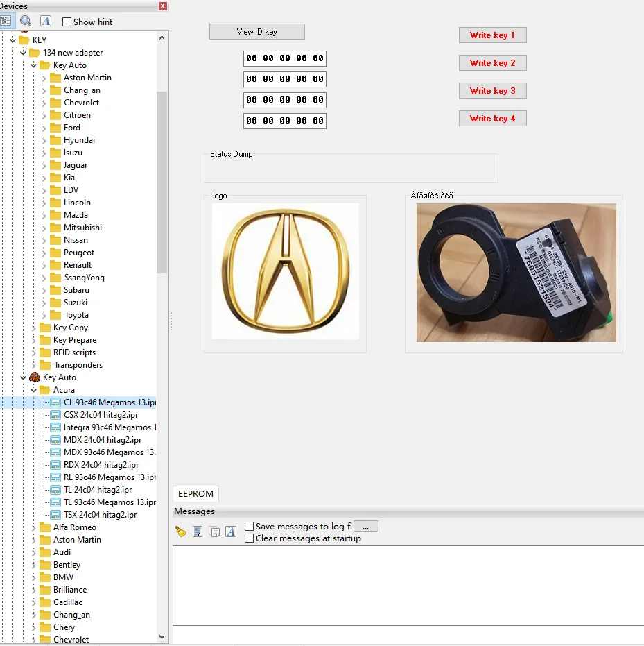Select the TSX 24c04 hitag2.ipr device file
Image resolution: width=644 pixels, height=646 pixels.
[100, 515]
